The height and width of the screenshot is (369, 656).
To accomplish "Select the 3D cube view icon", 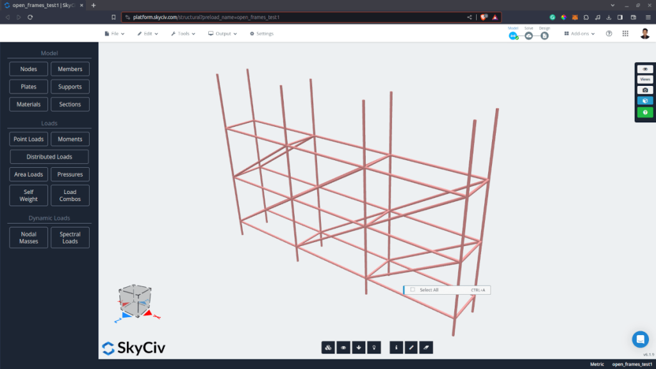I will (x=645, y=101).
